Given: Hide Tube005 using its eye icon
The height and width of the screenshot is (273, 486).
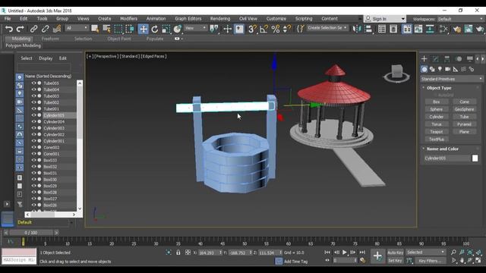Looking at the screenshot, I should click(33, 83).
